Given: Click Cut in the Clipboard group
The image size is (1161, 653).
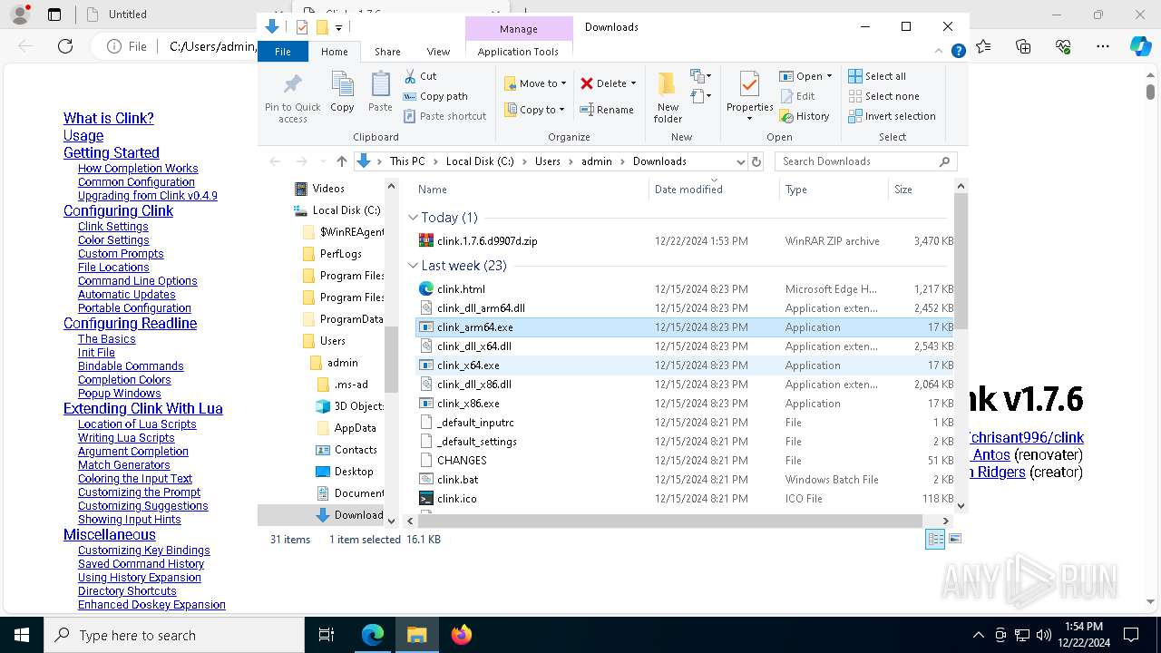Looking at the screenshot, I should pos(420,76).
